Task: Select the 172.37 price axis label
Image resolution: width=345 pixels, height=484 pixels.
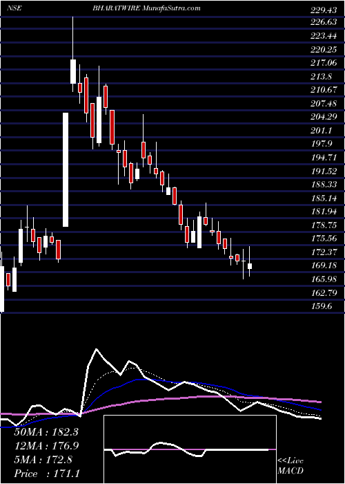Action: coord(324,252)
